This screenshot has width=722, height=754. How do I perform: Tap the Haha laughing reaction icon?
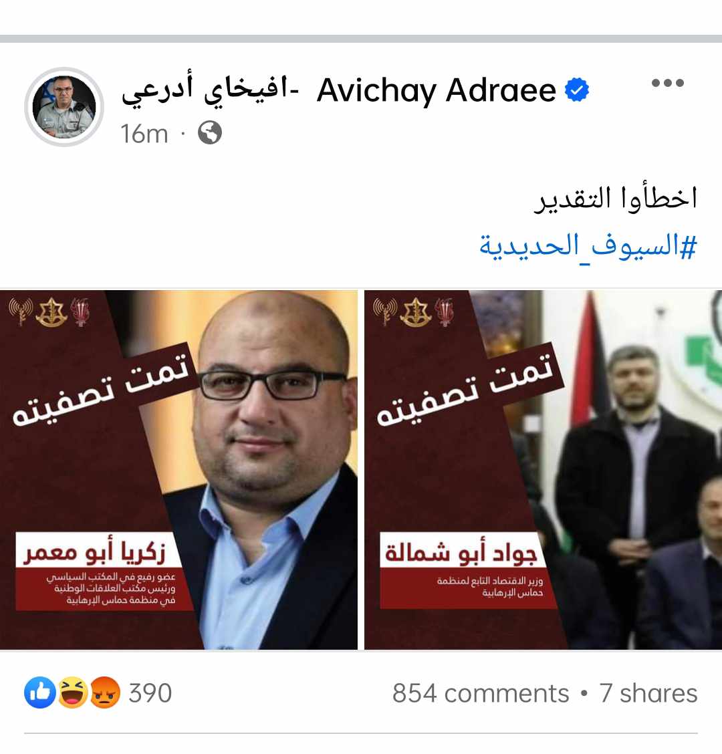coord(73,693)
